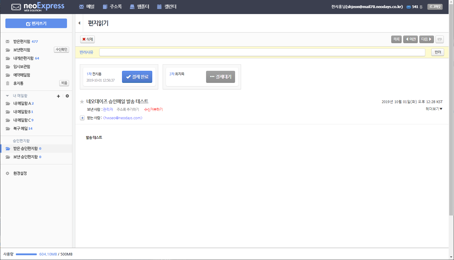Click the unread mail count 541 icon
Screen dimensions: 454x260
(x=409, y=7)
